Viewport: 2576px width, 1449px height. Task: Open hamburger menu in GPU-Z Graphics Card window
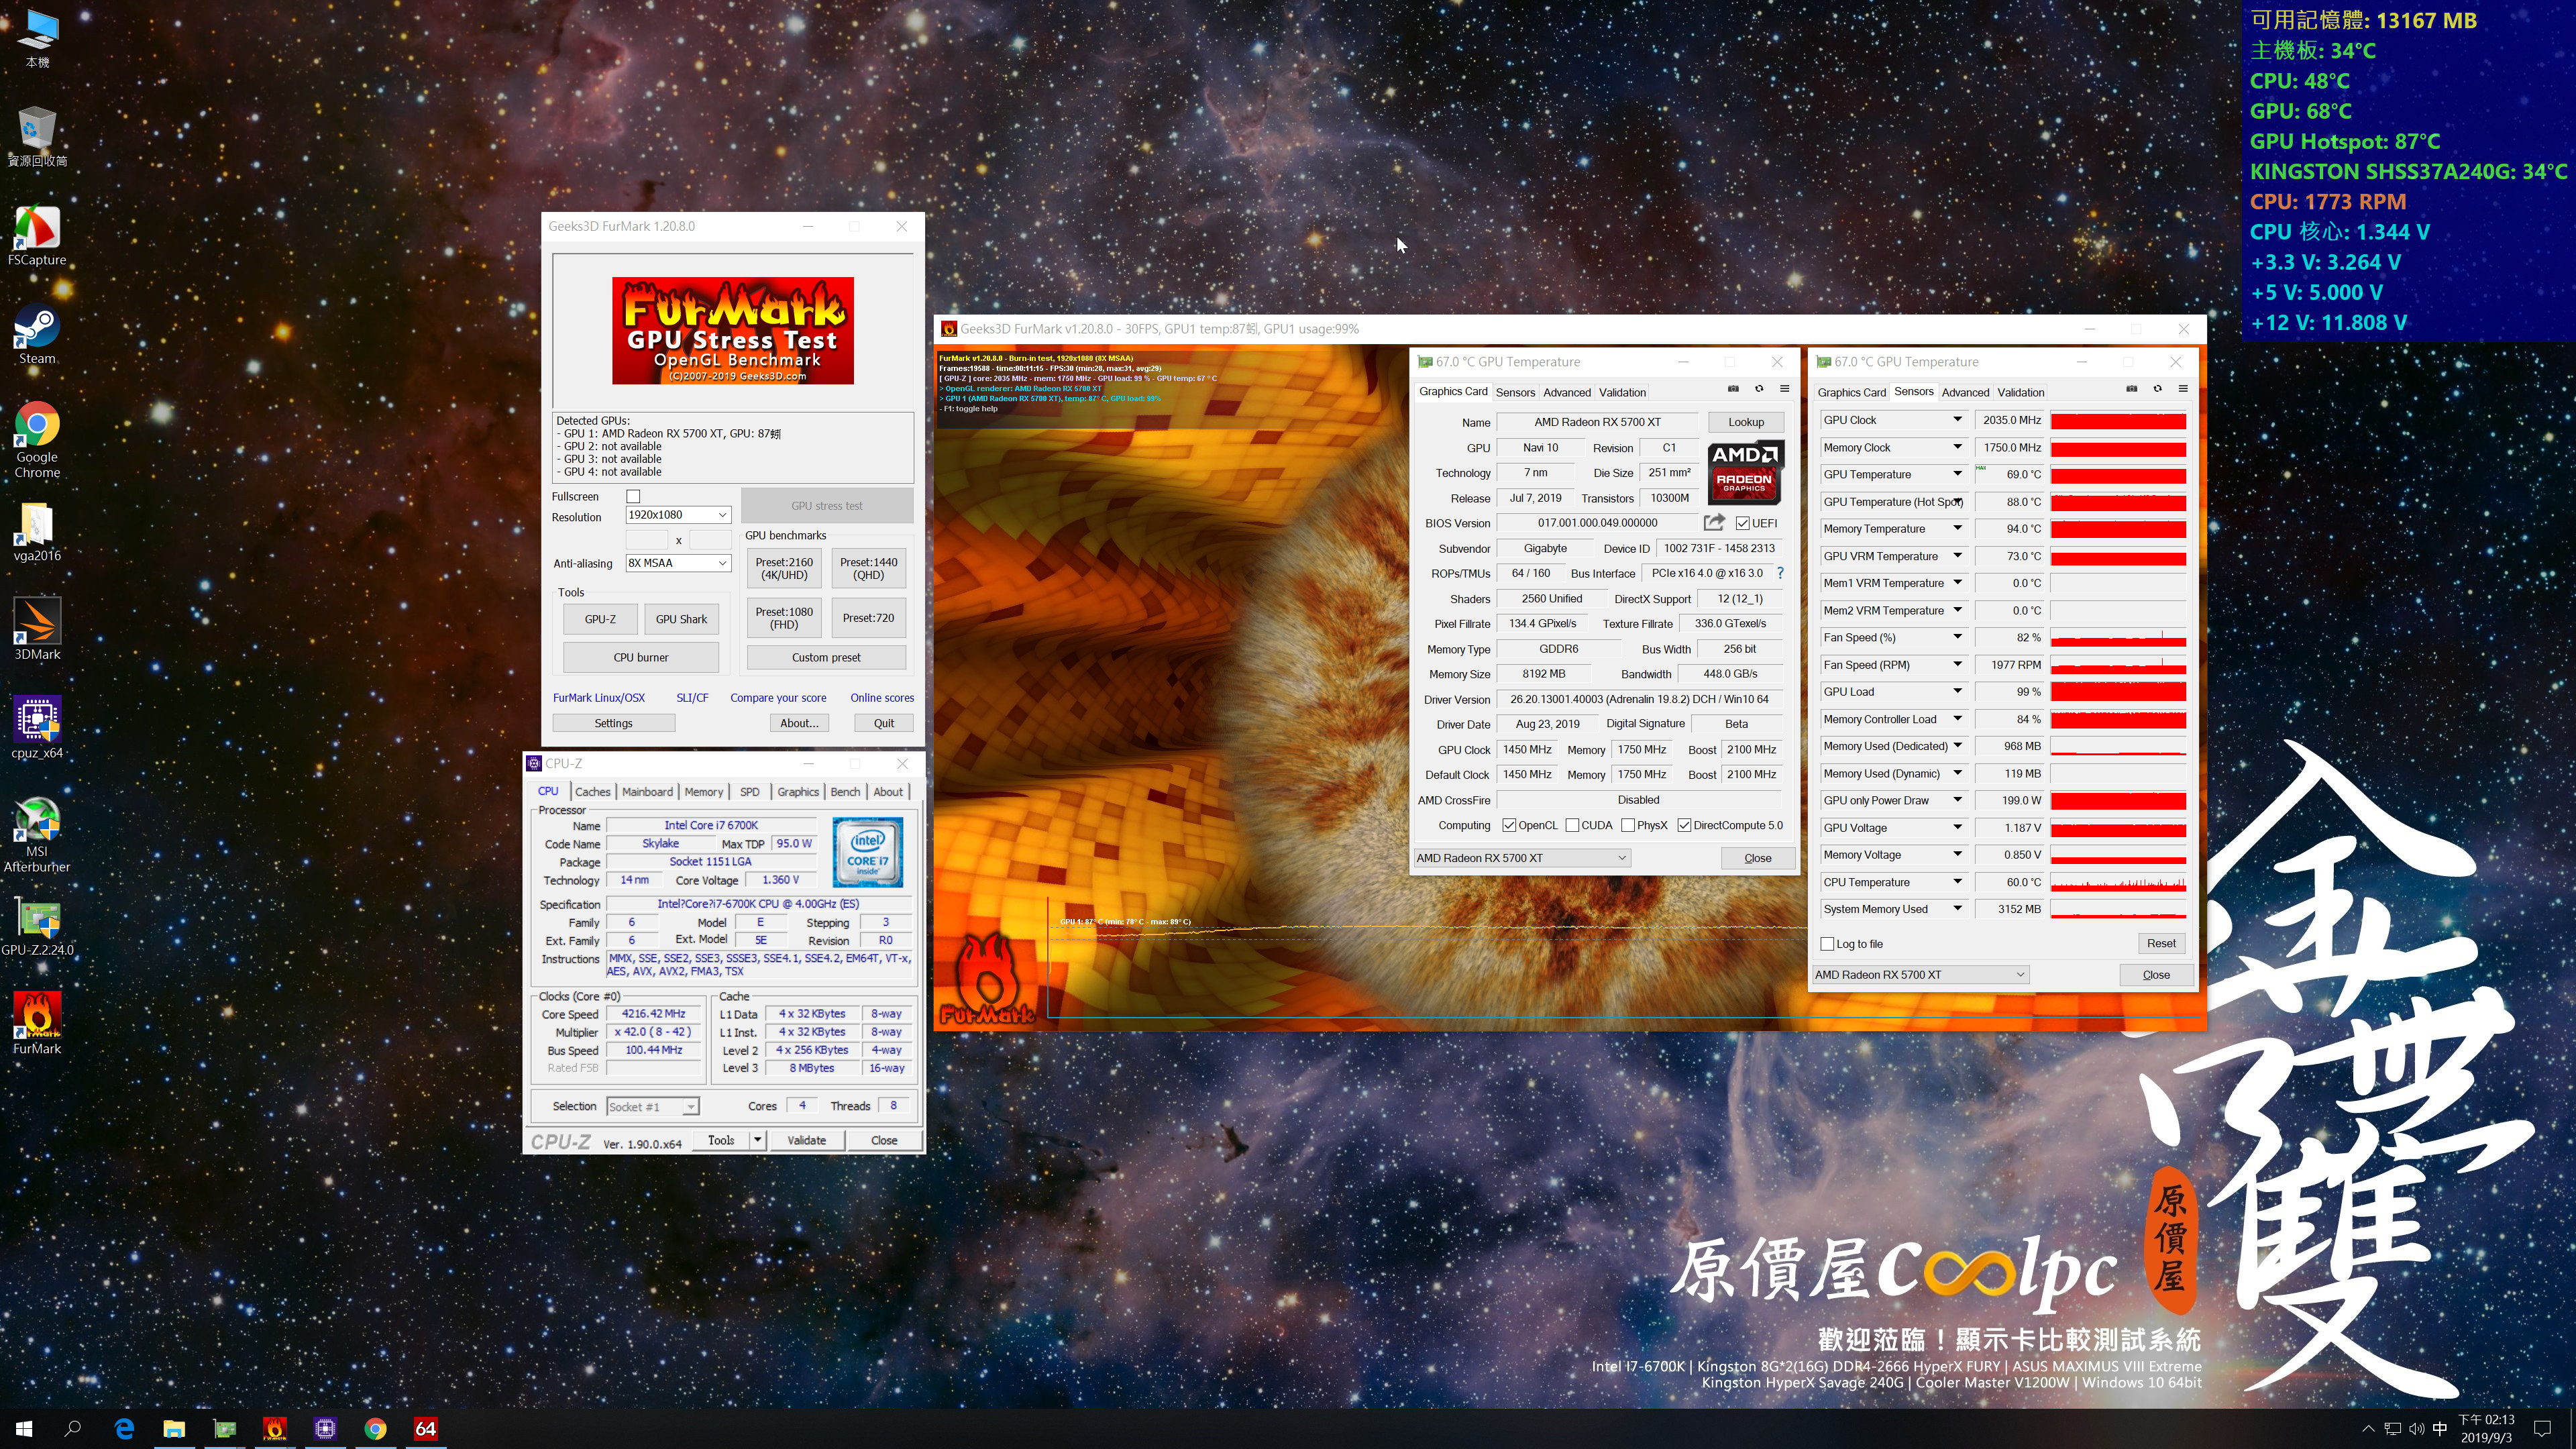[1785, 389]
